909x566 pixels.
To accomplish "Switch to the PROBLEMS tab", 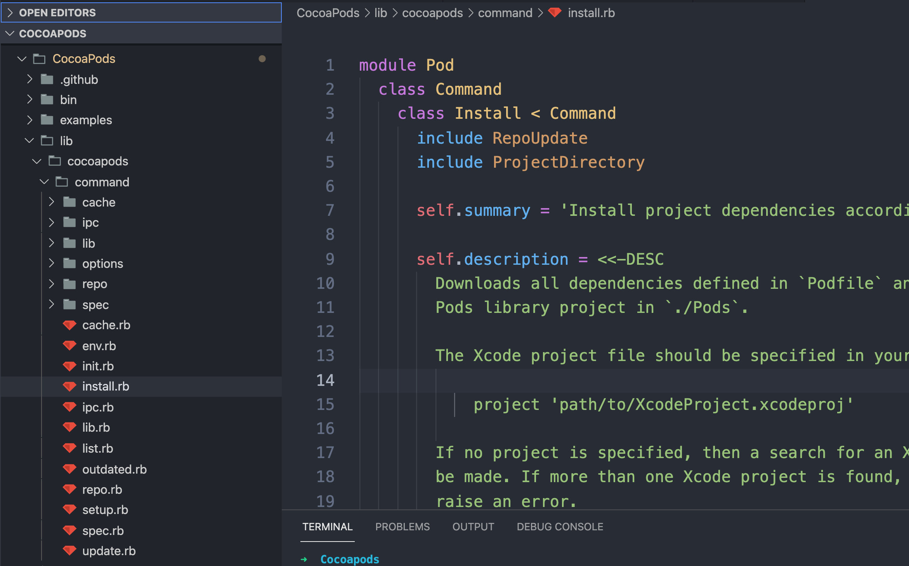I will (402, 527).
